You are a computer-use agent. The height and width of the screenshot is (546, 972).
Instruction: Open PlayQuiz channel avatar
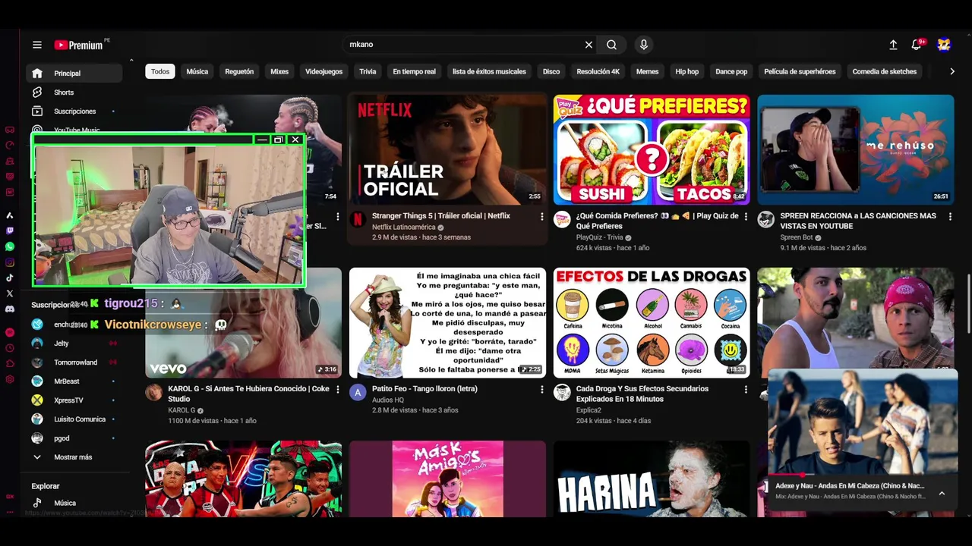point(562,220)
